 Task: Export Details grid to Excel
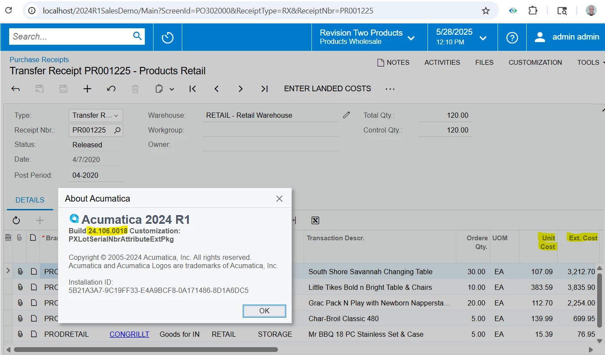(x=315, y=220)
